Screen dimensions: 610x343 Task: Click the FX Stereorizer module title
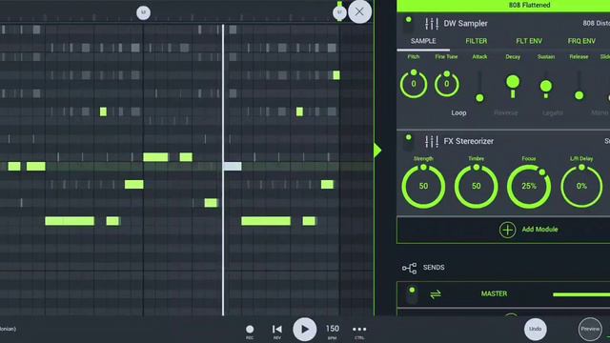(x=468, y=141)
